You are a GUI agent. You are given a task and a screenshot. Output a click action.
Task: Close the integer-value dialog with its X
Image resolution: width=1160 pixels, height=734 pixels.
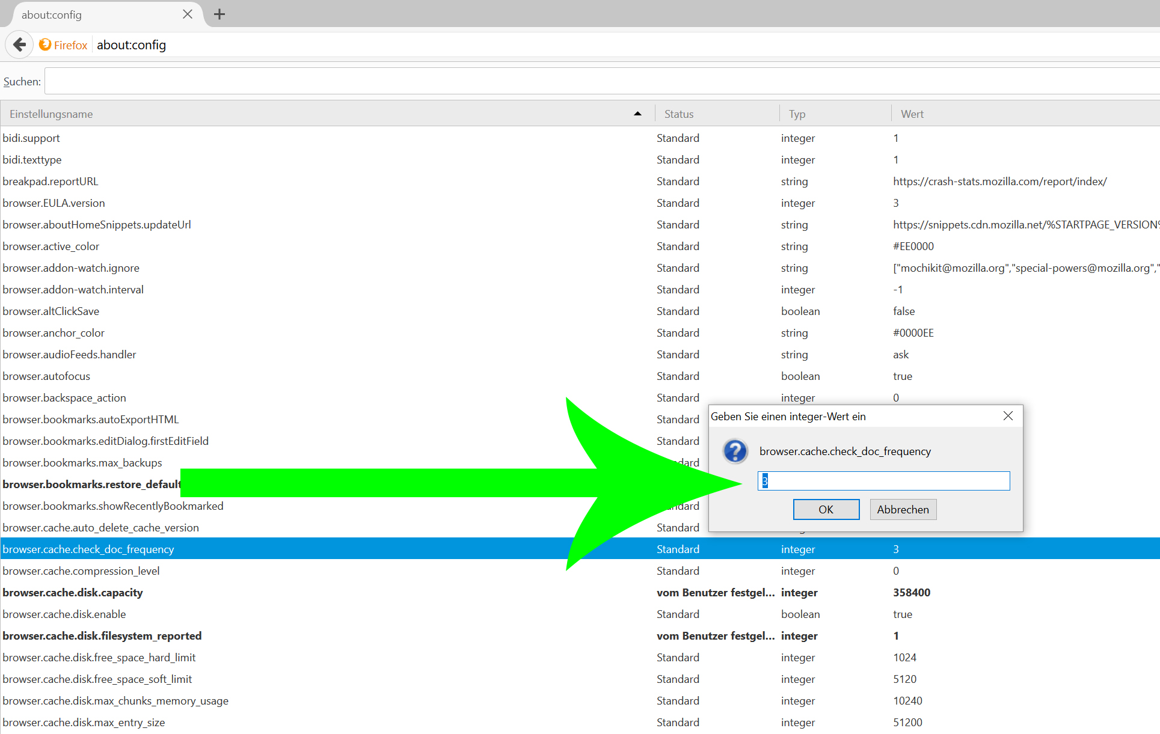[1008, 416]
